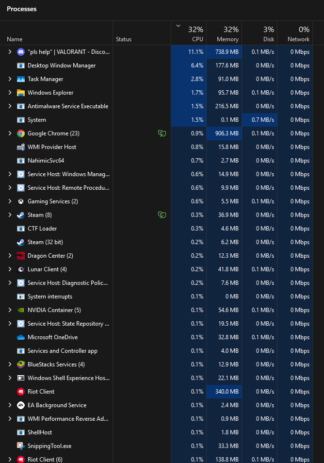Viewport: 324px width, 463px height.
Task: Click the Google Chrome icon
Action: [x=21, y=133]
